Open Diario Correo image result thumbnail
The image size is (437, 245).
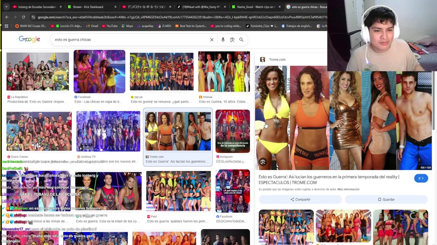point(39,131)
